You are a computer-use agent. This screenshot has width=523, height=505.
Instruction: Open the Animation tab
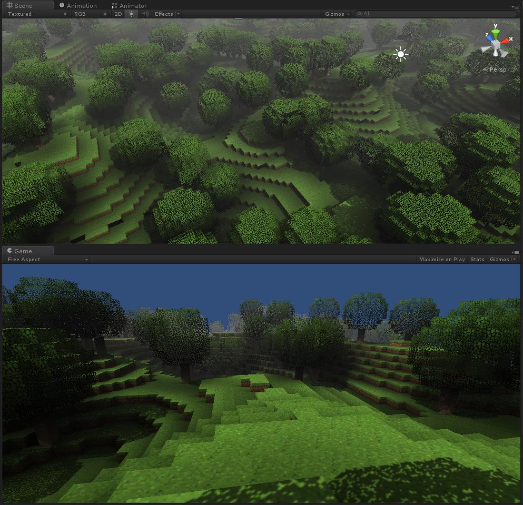(78, 5)
